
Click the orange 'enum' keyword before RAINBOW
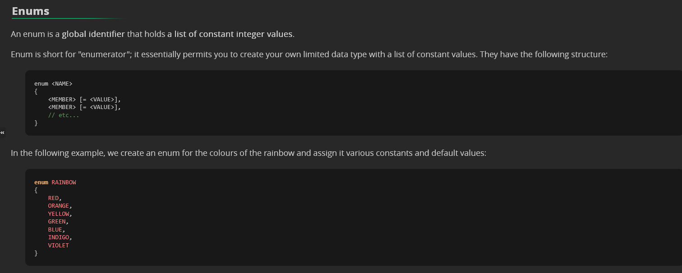[x=41, y=182]
